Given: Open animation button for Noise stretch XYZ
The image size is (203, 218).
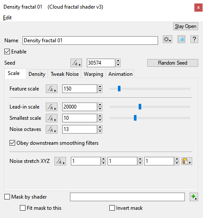Looking at the screenshot, I should [60, 161].
